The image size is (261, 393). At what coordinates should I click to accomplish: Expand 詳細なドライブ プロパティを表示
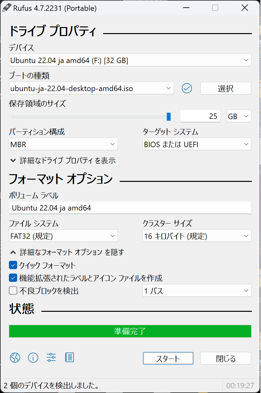[62, 161]
